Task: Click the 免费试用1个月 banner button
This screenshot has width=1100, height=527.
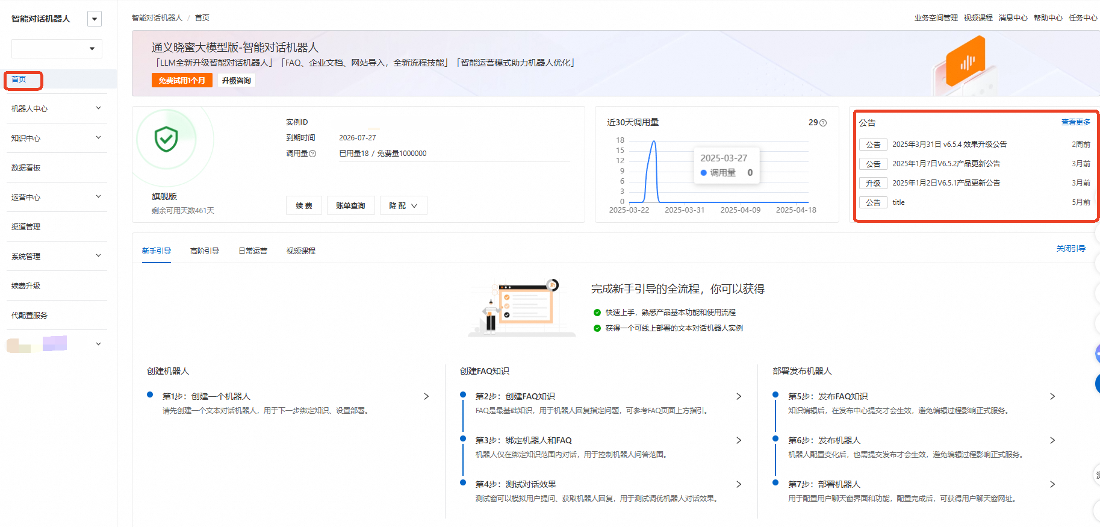Action: pyautogui.click(x=182, y=80)
